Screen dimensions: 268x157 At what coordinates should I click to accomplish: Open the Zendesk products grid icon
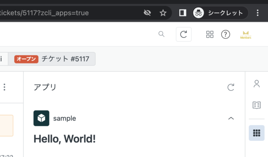pyautogui.click(x=210, y=34)
